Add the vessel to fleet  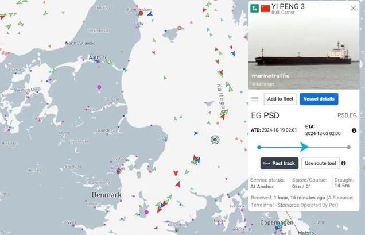click(x=280, y=99)
